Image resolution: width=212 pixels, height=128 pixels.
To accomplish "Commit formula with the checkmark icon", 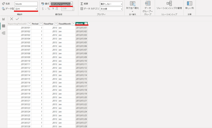I will pyautogui.click(x=17, y=19).
